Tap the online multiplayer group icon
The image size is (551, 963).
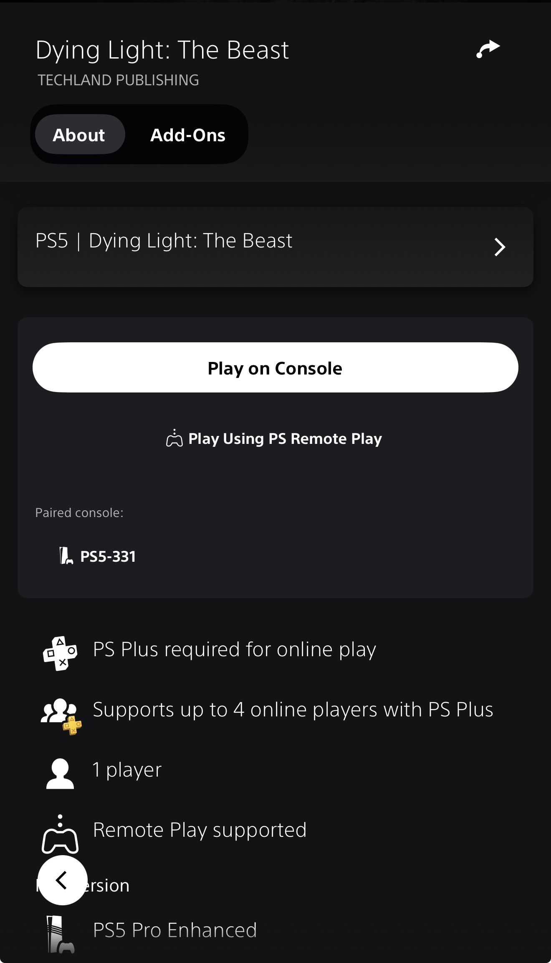point(61,716)
